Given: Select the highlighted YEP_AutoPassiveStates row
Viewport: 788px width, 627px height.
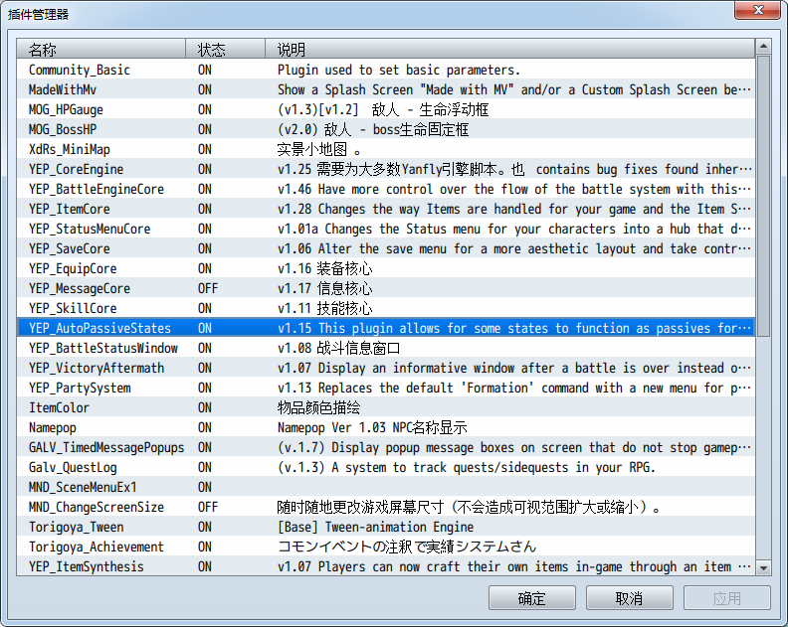Looking at the screenshot, I should click(x=385, y=328).
